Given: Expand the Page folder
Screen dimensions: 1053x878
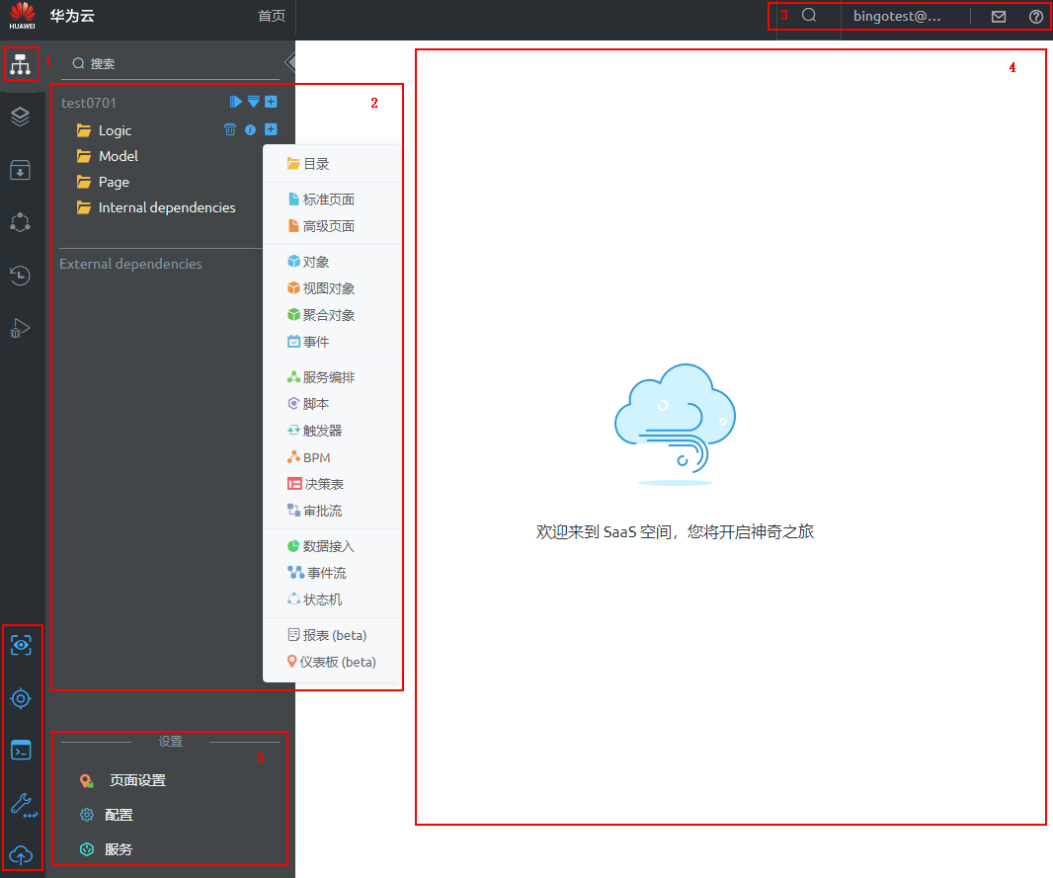Looking at the screenshot, I should tap(103, 182).
